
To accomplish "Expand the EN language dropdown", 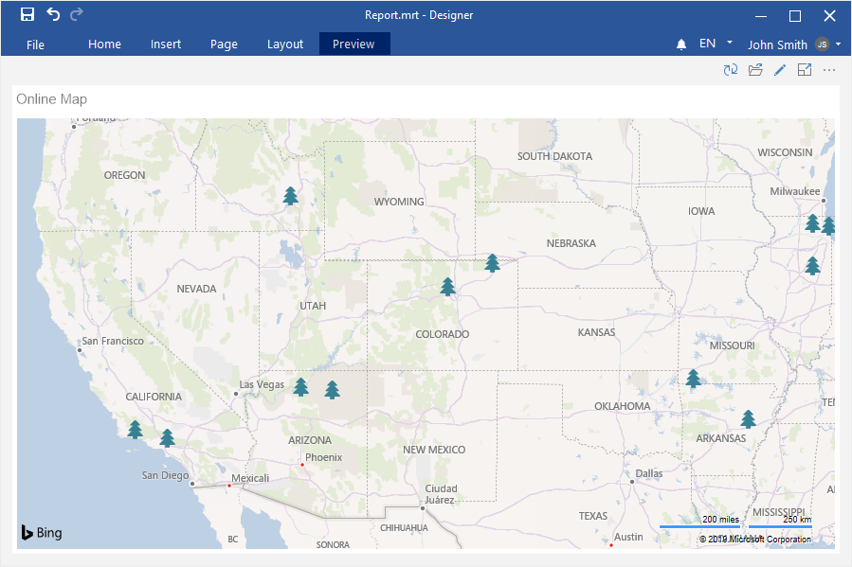I will pyautogui.click(x=729, y=43).
